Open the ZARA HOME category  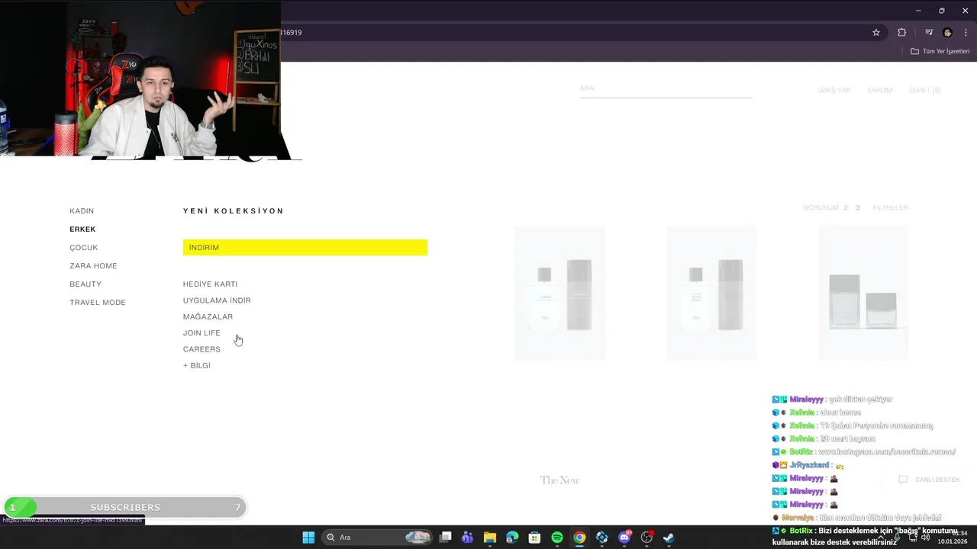coord(93,266)
